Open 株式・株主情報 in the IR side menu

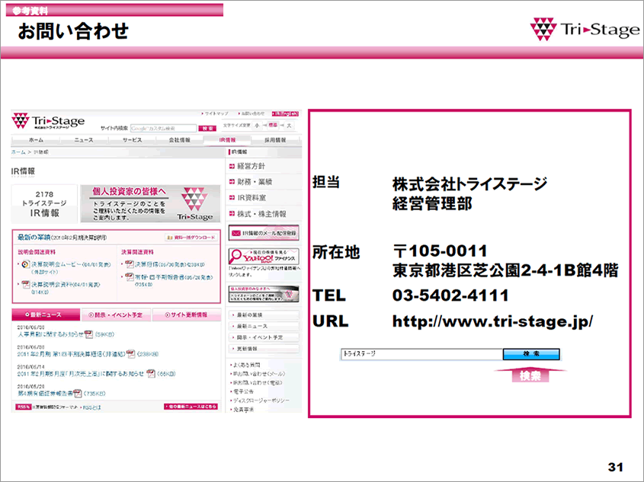click(x=261, y=214)
